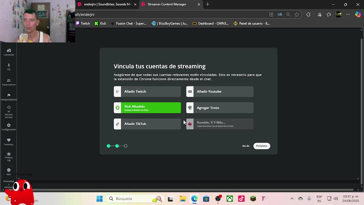Click the split screen apps icon
This screenshot has height=205, width=364.
tap(271, 15)
